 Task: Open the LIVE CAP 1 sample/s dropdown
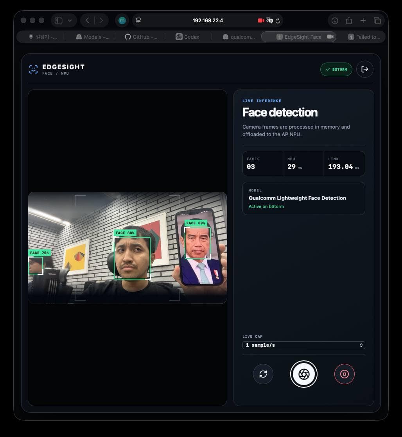click(303, 345)
